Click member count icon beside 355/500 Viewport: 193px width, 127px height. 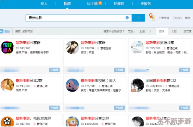point(148,48)
